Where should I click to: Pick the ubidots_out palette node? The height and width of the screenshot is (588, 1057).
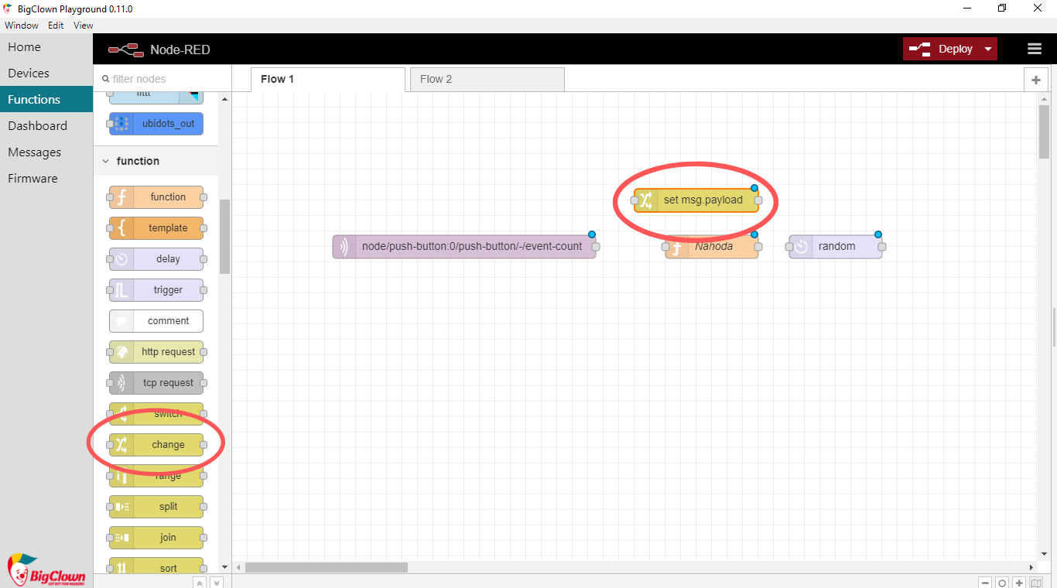(x=156, y=124)
